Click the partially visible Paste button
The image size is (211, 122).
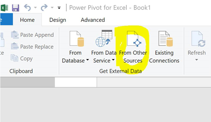click(x=2, y=44)
